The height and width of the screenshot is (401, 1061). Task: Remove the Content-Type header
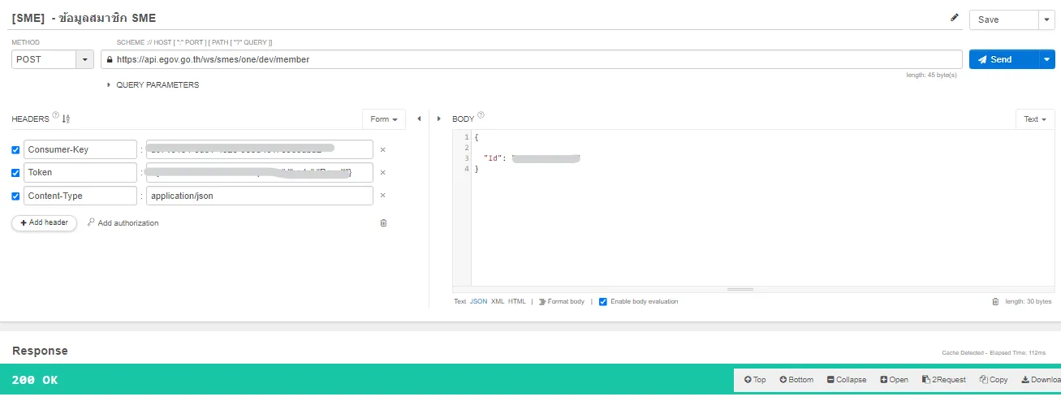pyautogui.click(x=383, y=196)
